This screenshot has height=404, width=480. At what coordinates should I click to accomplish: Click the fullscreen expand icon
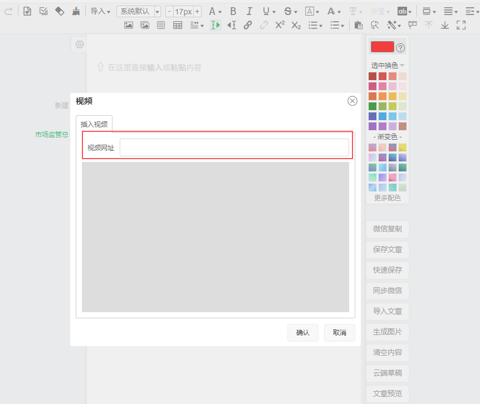[461, 25]
